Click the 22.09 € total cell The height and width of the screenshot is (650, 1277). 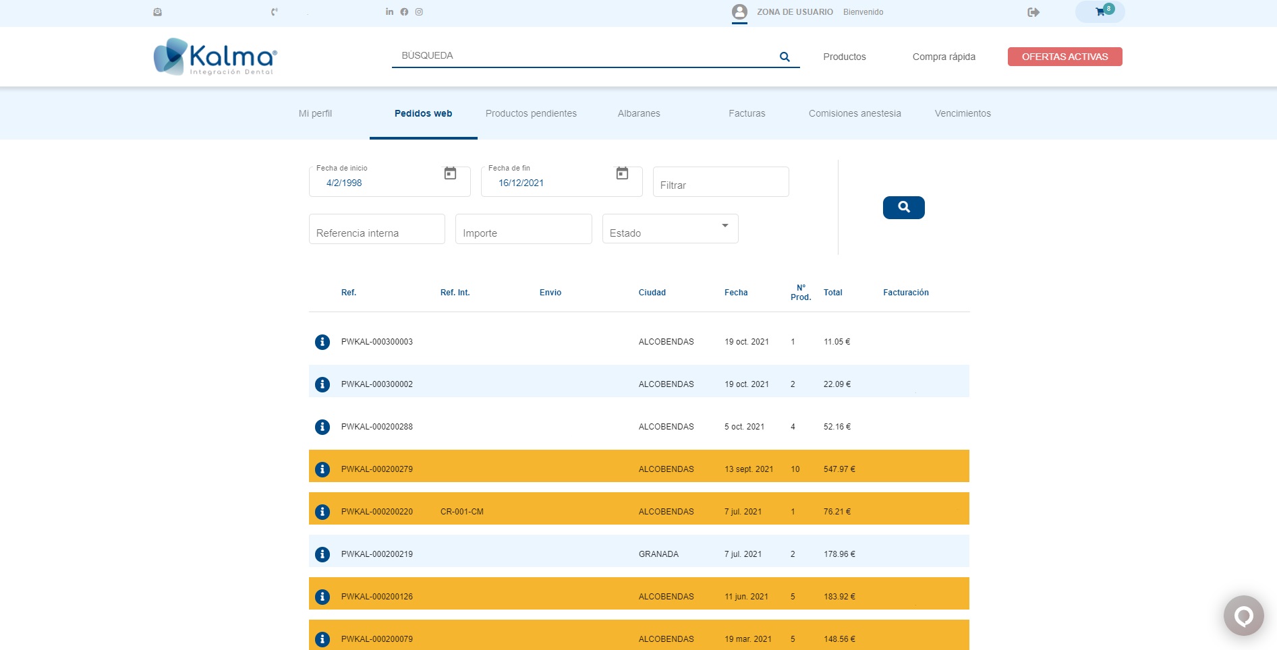(x=837, y=384)
